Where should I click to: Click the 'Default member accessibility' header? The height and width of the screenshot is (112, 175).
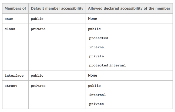click(x=57, y=8)
